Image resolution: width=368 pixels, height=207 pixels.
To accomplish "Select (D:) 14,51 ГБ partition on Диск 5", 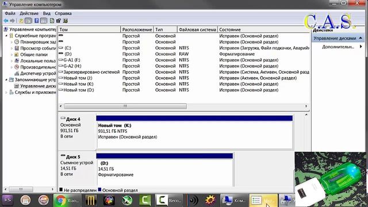I will [165, 170].
